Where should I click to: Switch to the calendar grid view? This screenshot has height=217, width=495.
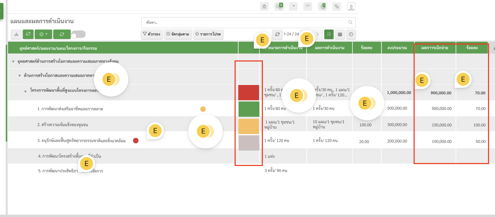(x=340, y=34)
